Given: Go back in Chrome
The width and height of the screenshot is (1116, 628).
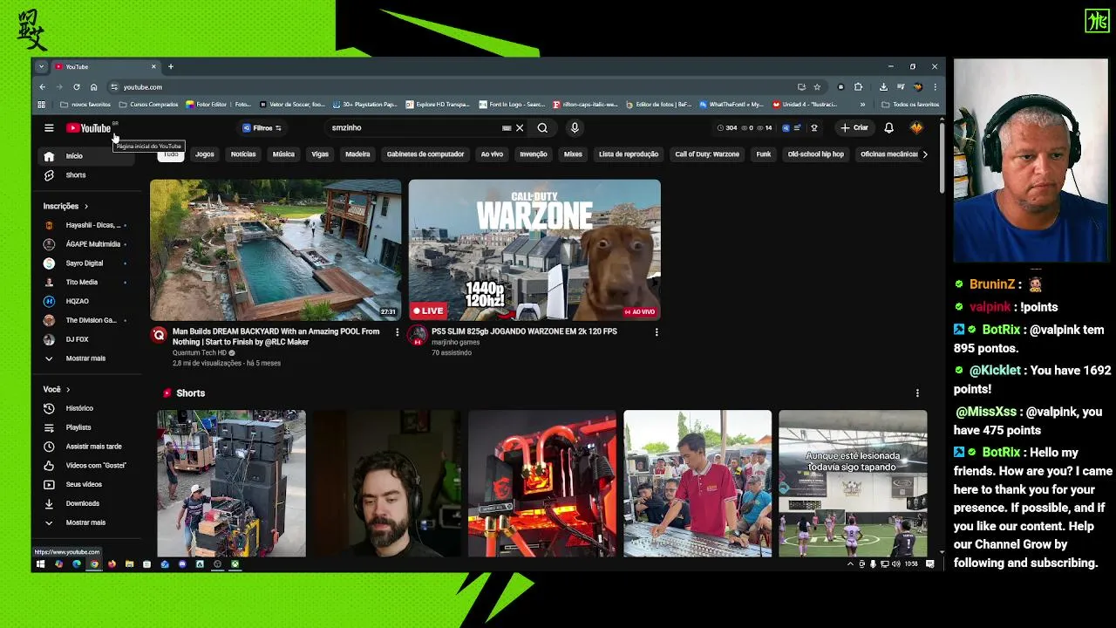Looking at the screenshot, I should click(42, 87).
